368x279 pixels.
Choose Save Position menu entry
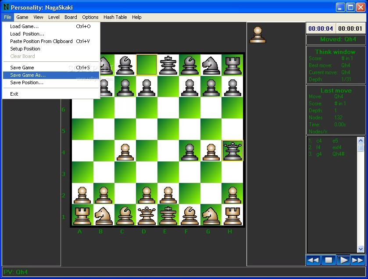51,82
